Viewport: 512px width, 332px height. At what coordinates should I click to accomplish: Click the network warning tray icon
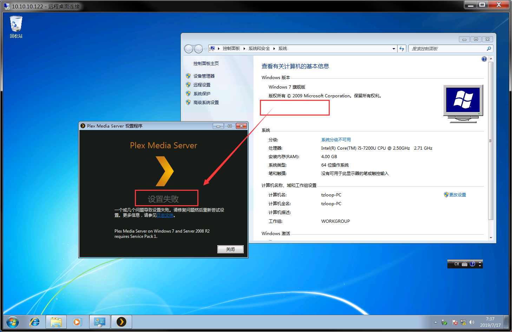click(463, 322)
